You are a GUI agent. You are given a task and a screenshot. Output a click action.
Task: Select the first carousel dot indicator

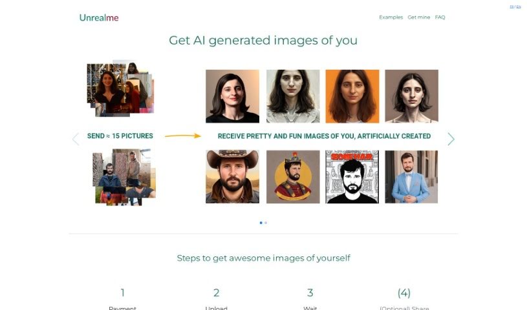pos(261,223)
